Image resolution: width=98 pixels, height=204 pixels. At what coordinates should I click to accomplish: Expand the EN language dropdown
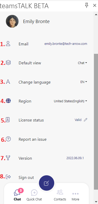click(84, 82)
